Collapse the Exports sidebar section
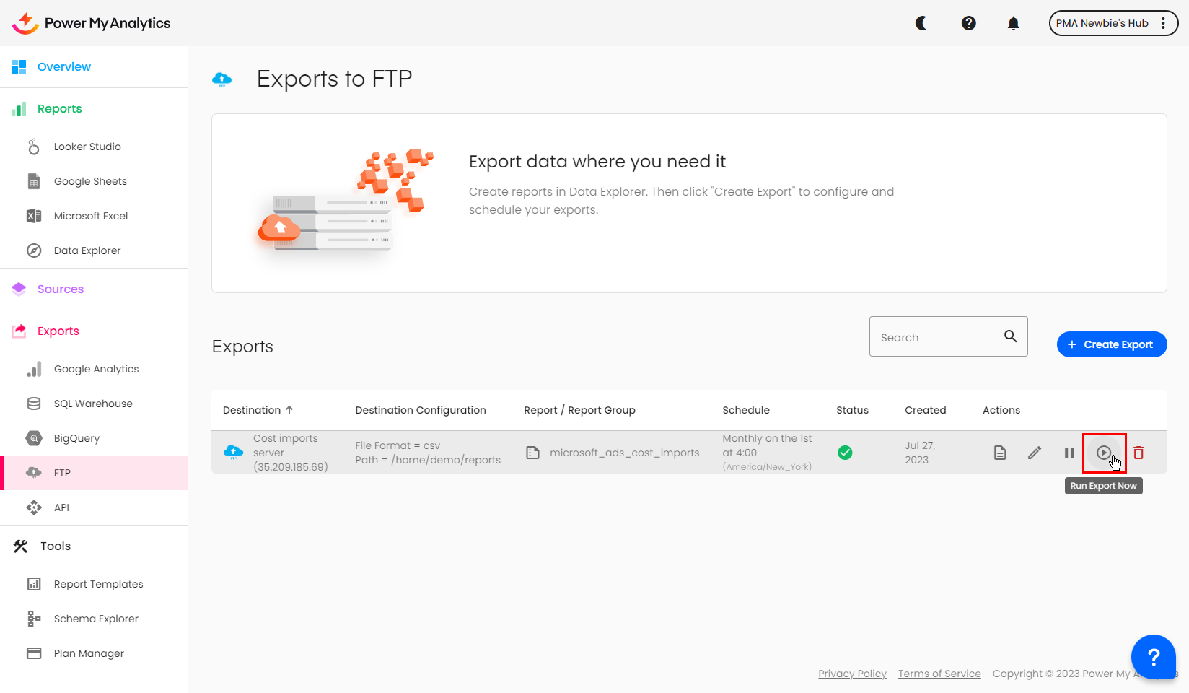This screenshot has width=1189, height=693. 58,331
